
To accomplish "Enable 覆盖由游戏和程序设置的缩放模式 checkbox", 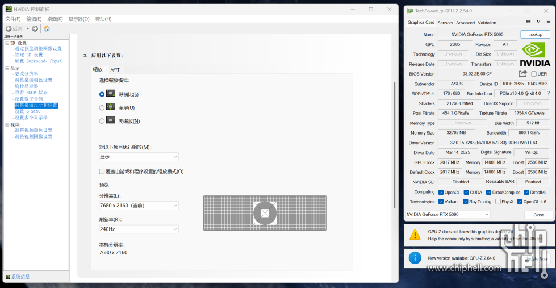I will click(x=102, y=172).
